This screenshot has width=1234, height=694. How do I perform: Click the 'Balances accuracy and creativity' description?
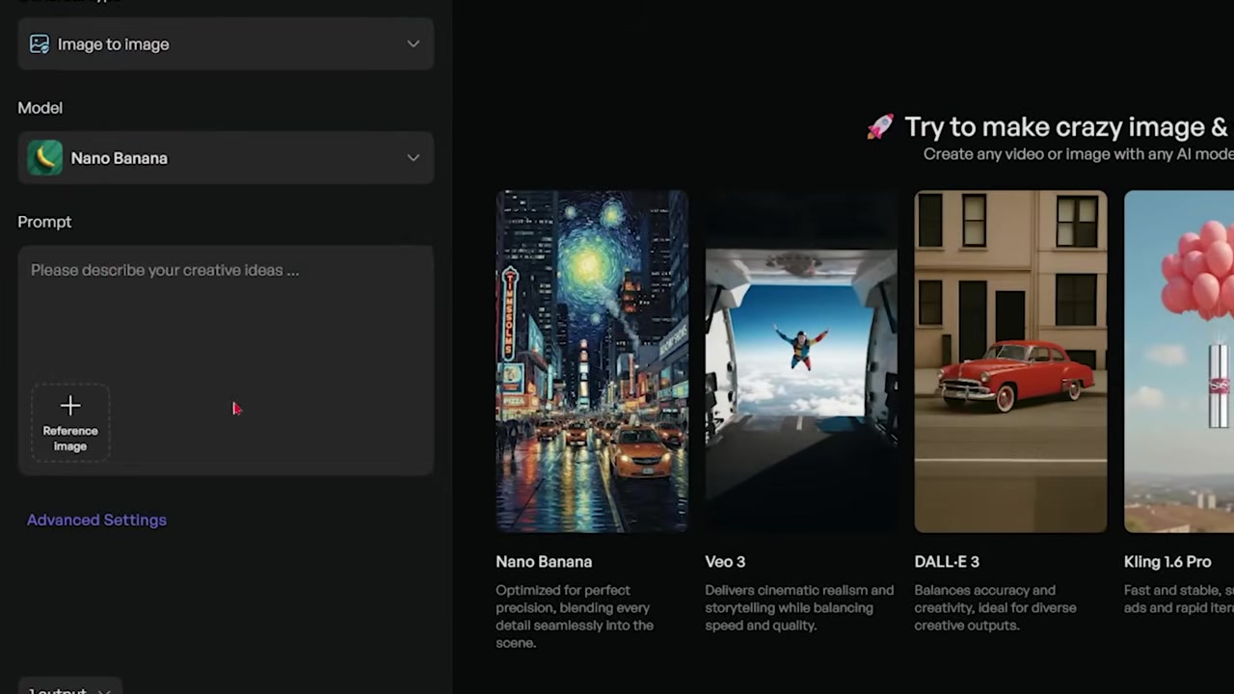coord(995,607)
